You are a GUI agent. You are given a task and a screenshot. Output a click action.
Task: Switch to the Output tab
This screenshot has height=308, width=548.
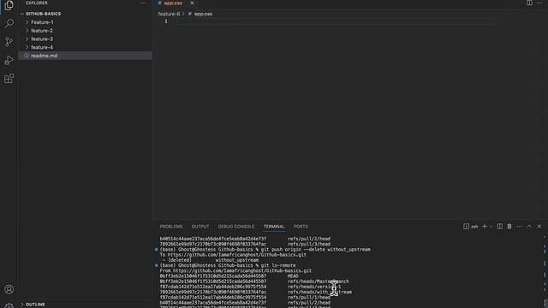pos(200,227)
